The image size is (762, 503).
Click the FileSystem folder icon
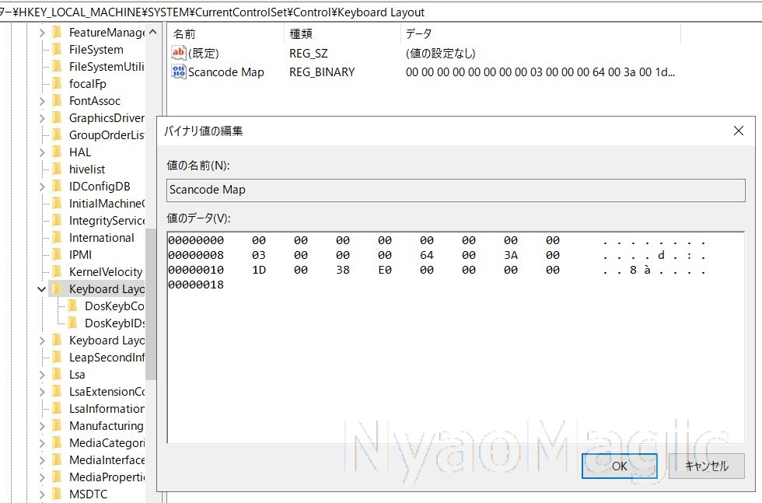57,50
